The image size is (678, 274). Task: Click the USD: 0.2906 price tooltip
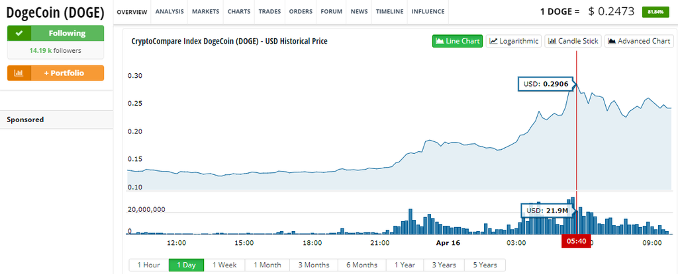point(546,84)
